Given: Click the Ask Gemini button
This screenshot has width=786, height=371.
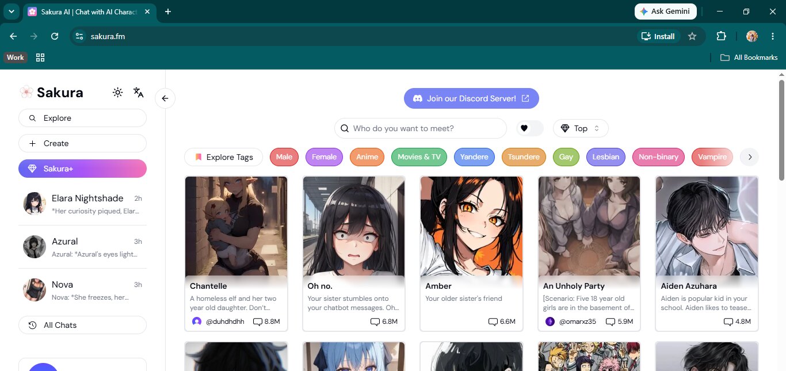Looking at the screenshot, I should coord(666,12).
